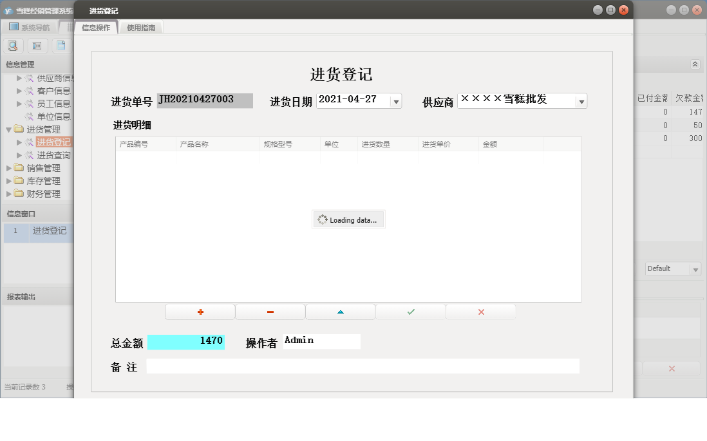This screenshot has width=707, height=441.
Task: Collapse the right panel using the chevron button
Action: (695, 64)
